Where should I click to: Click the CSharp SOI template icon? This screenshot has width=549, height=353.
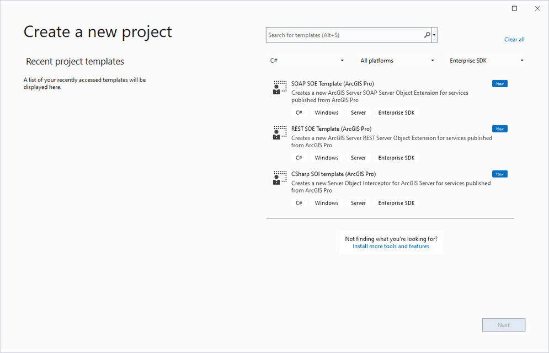coord(280,178)
